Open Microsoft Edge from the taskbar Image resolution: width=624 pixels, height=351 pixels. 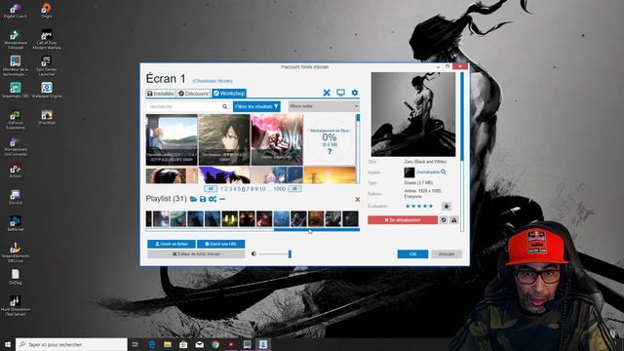coord(152,344)
